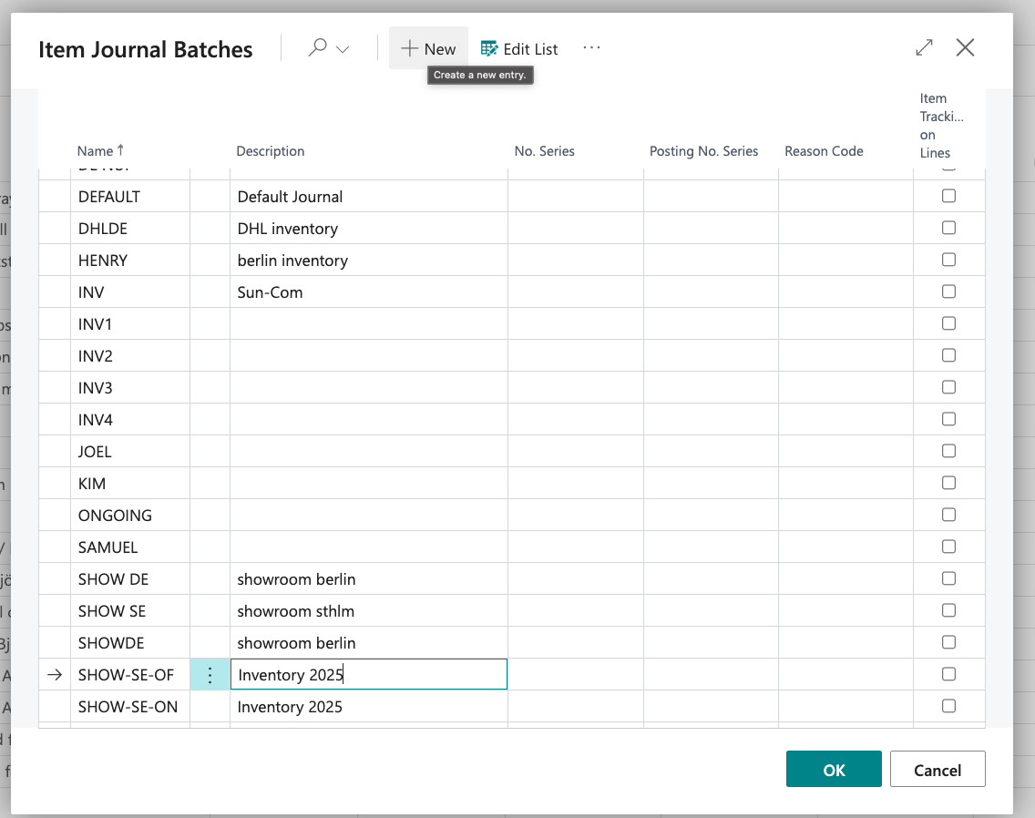Toggle Item Tracking checkbox for DEFAULT row
Screen dimensions: 1035x818
click(x=948, y=196)
